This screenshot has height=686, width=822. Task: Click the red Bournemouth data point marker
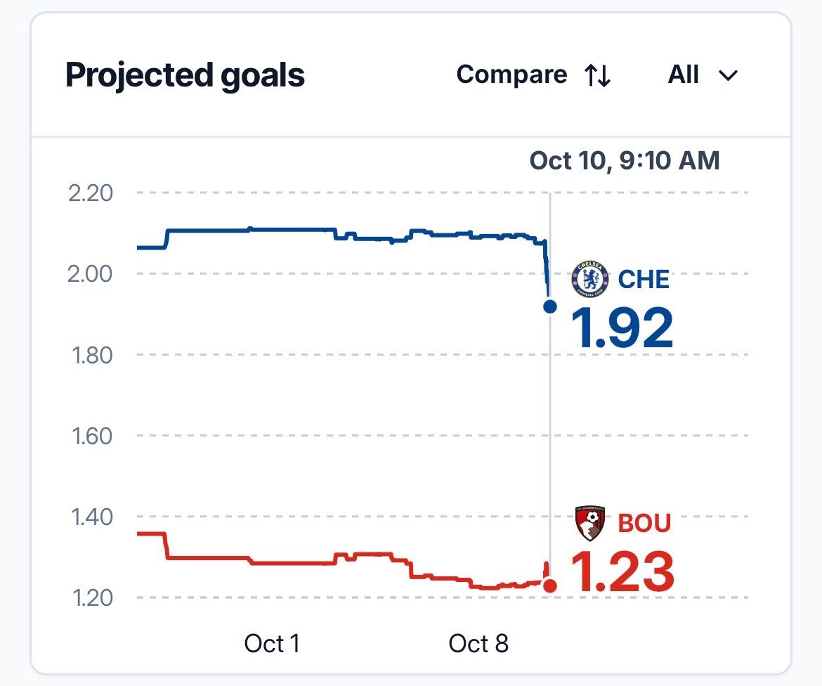tap(550, 585)
